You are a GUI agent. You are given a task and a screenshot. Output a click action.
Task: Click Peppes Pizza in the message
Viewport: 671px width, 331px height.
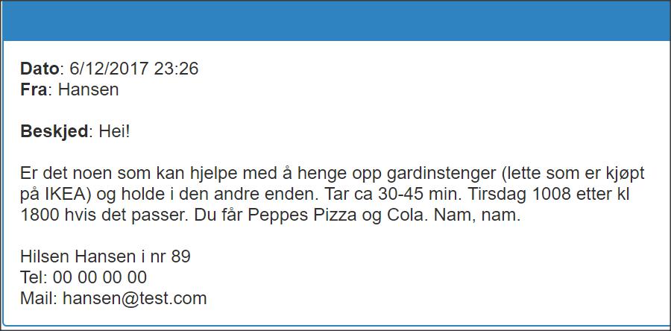pyautogui.click(x=302, y=215)
